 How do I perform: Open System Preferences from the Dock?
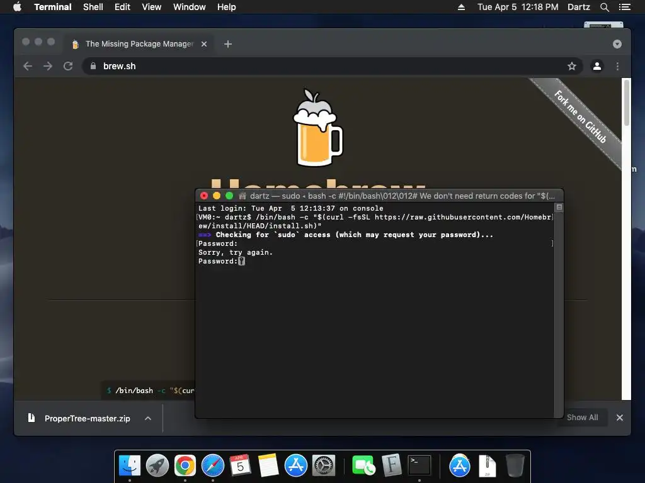(324, 465)
